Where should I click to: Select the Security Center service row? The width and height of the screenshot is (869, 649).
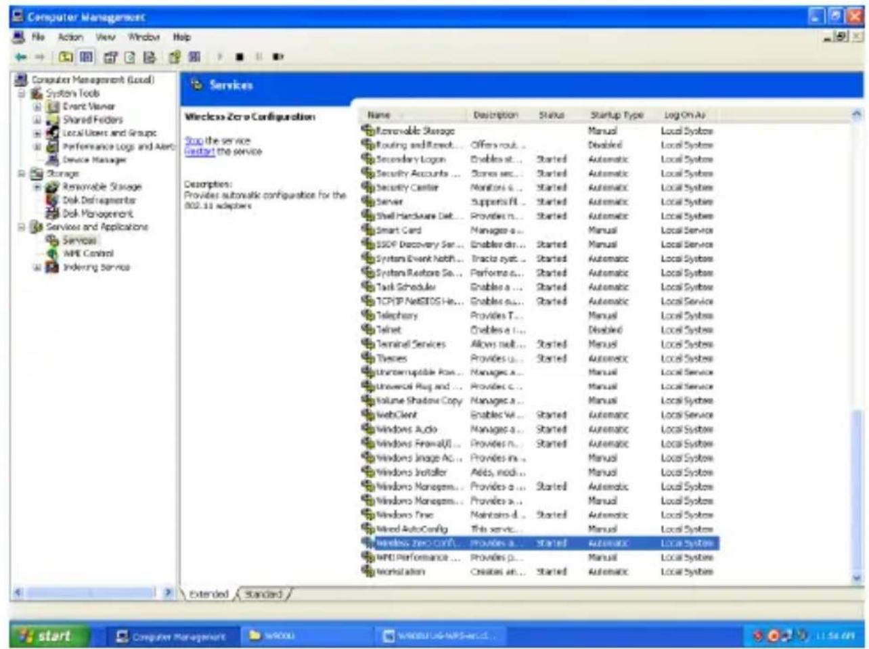pos(539,187)
